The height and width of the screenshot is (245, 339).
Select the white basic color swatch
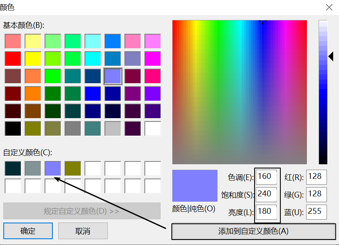click(153, 129)
